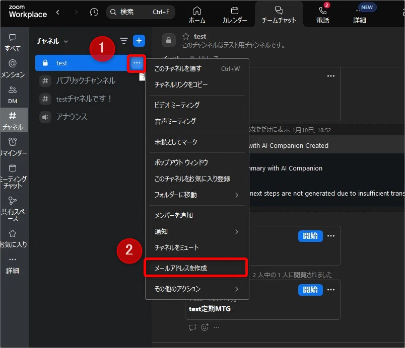The width and height of the screenshot is (405, 348).
Task: Open more actions under test定期MTG message
Action: point(217,328)
